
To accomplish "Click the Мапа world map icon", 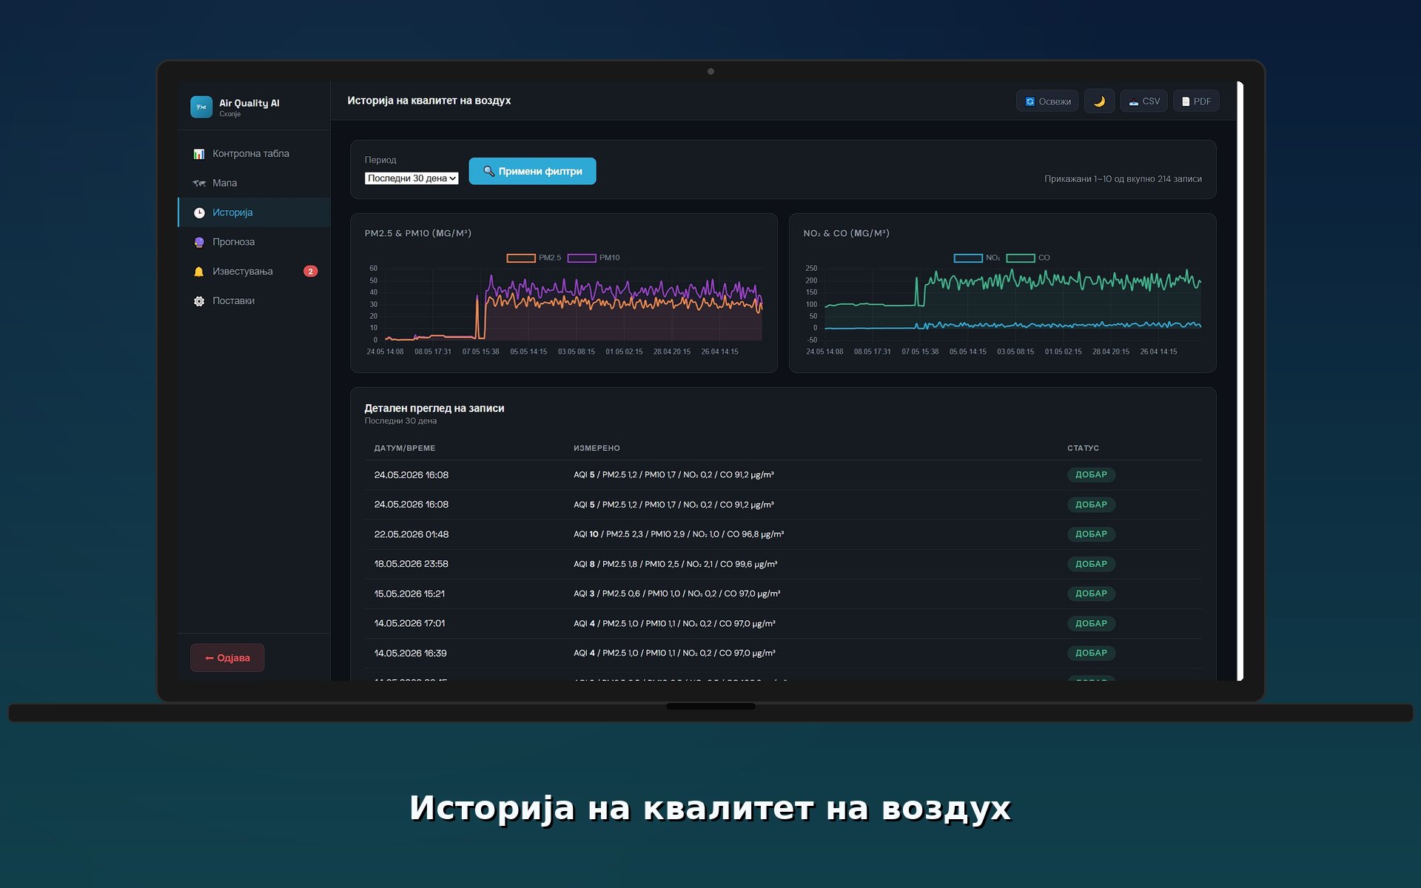I will click(199, 183).
